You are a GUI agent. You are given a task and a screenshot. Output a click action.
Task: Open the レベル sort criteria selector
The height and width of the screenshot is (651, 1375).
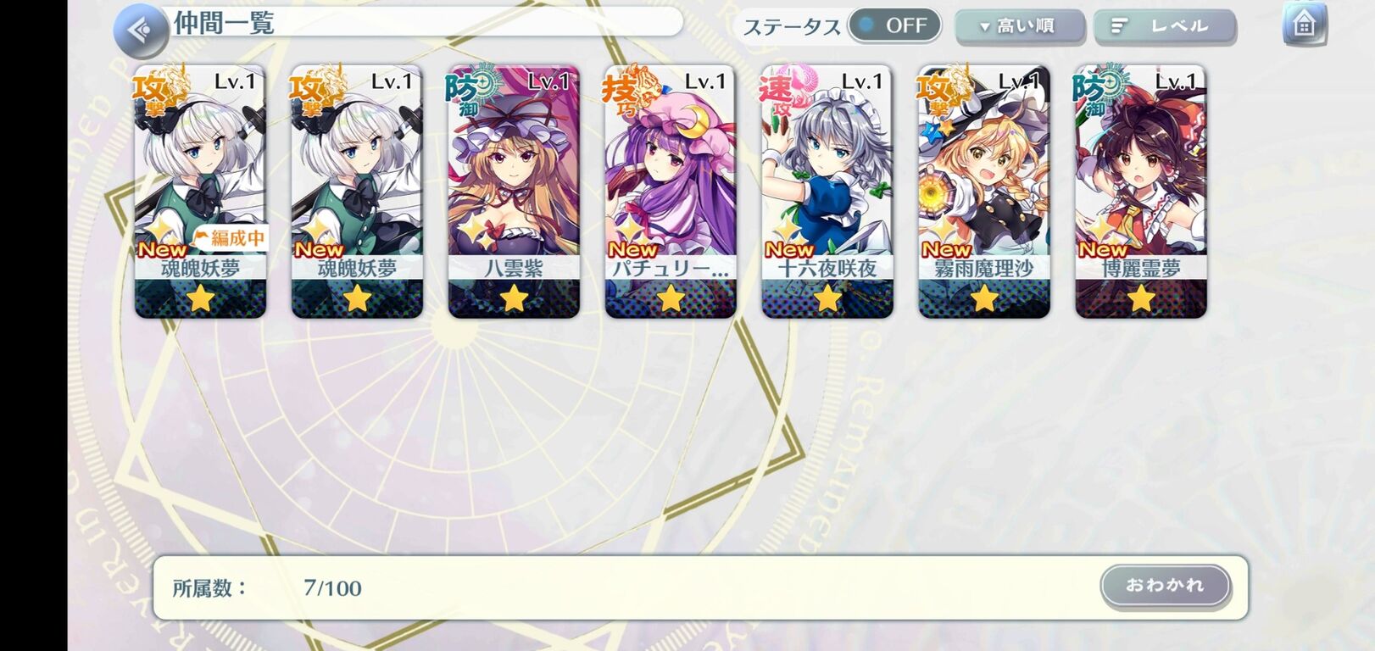point(1165,26)
